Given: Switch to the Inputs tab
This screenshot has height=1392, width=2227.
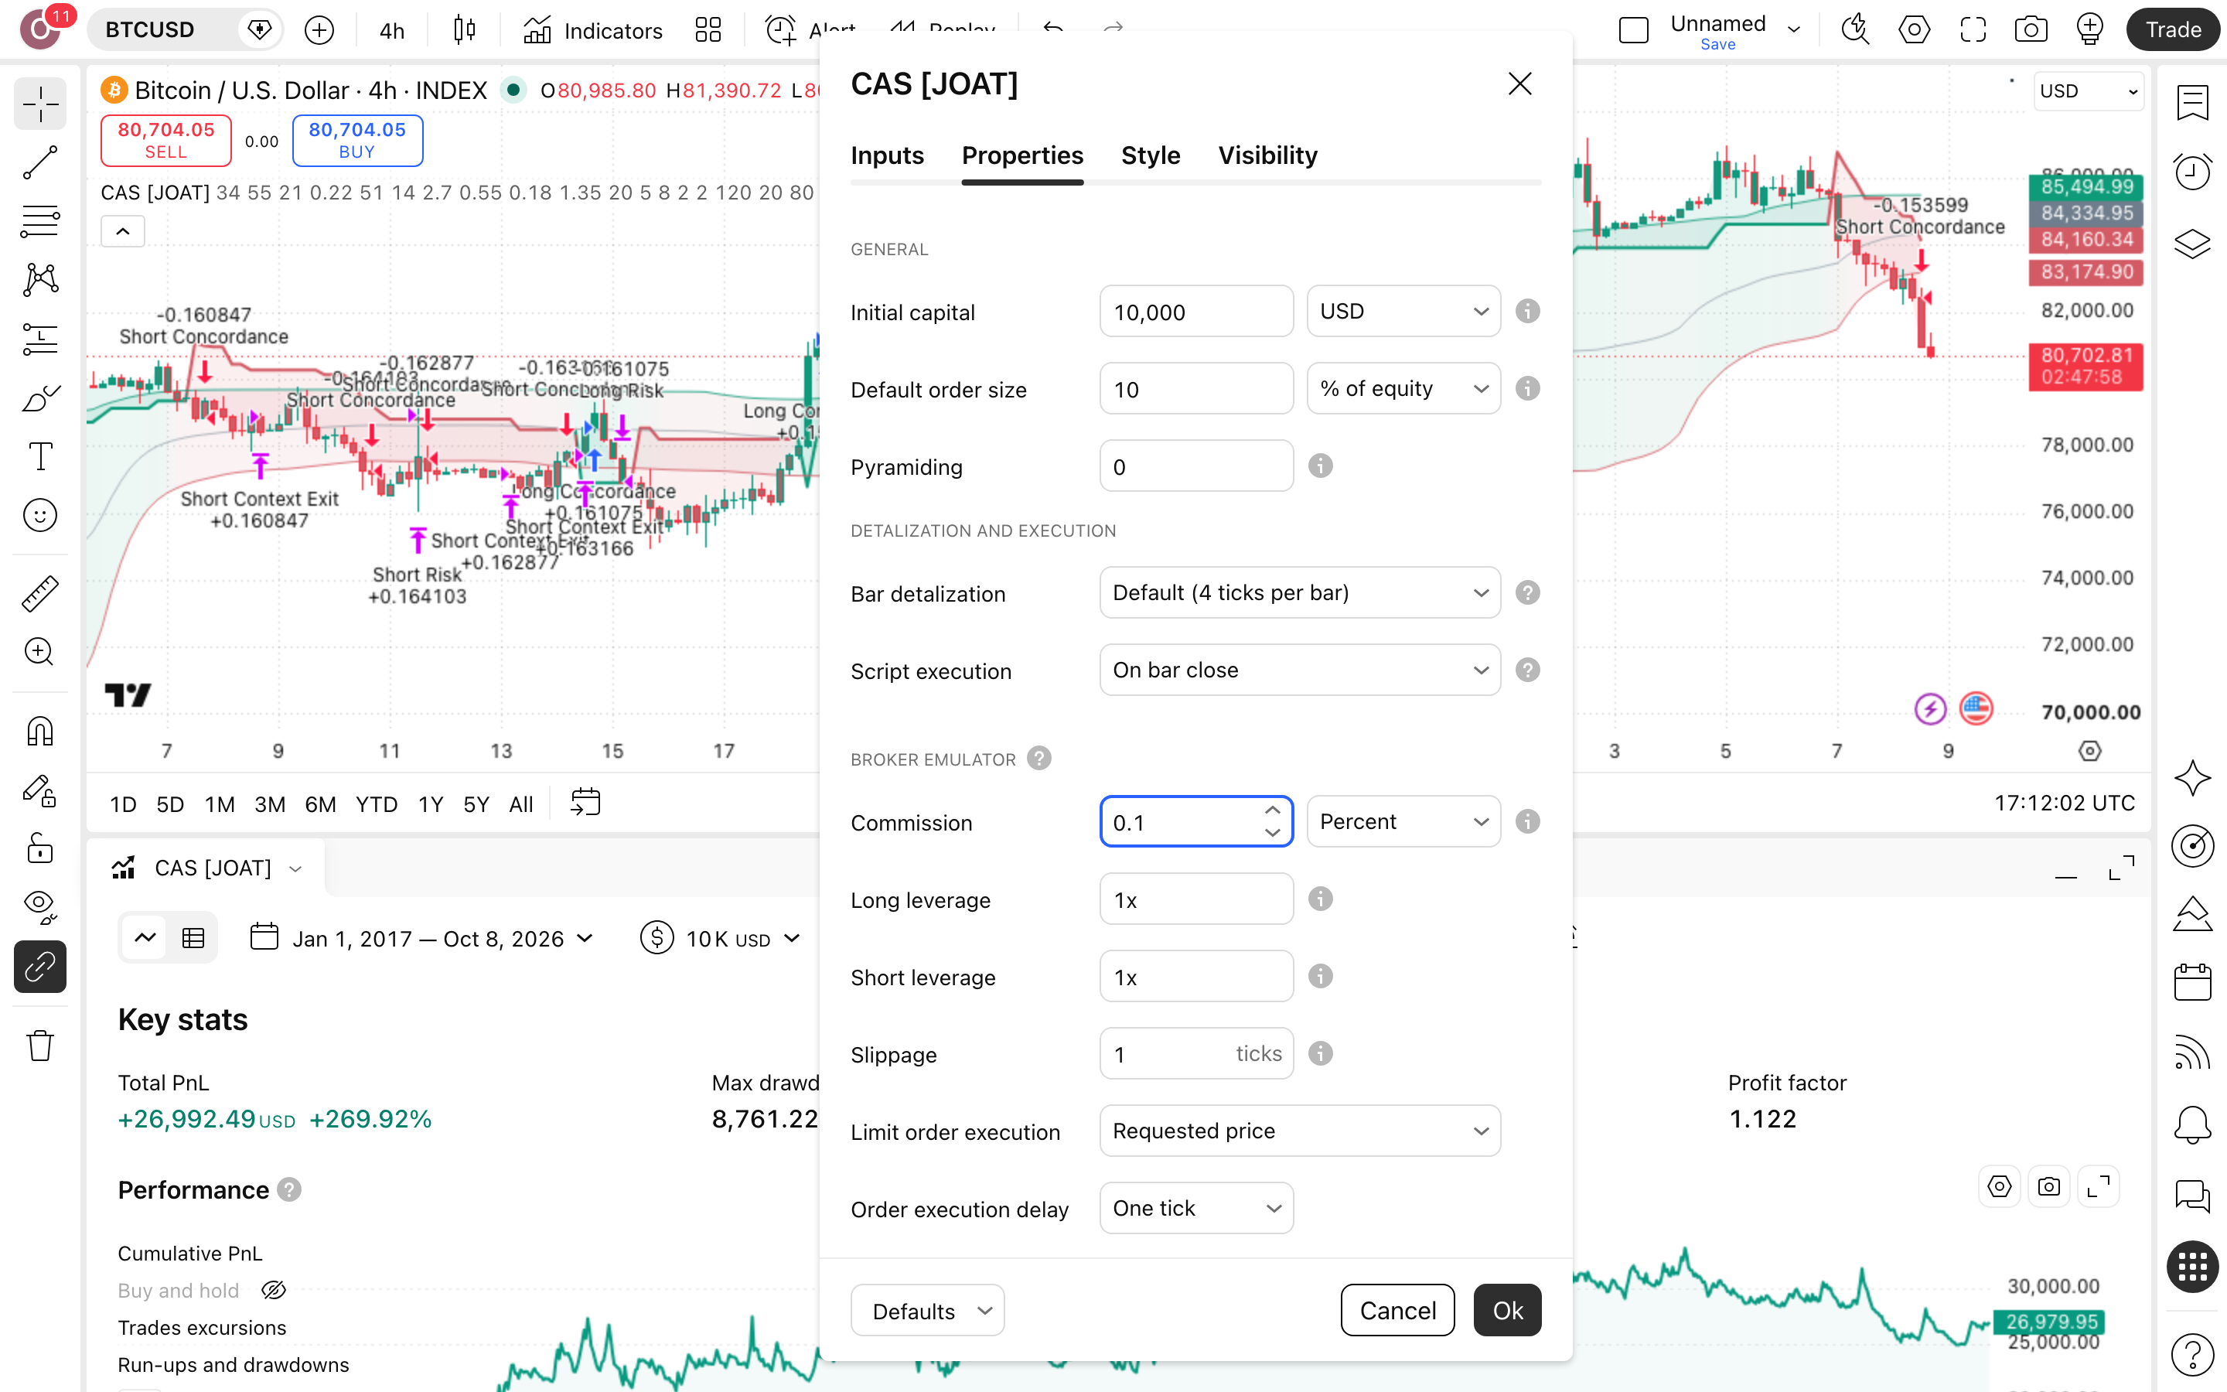Looking at the screenshot, I should 887,155.
